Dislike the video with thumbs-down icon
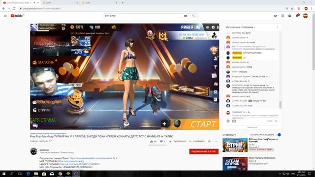The image size is (315, 177). (161, 141)
